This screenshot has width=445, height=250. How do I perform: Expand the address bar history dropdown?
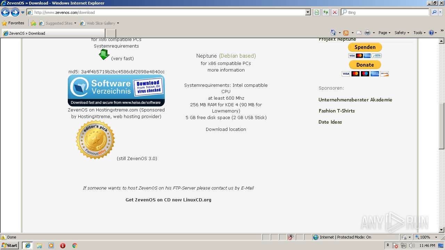[x=308, y=12]
